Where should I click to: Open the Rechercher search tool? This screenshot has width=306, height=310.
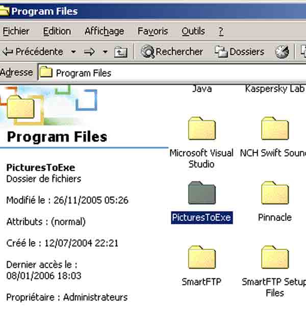tap(172, 52)
